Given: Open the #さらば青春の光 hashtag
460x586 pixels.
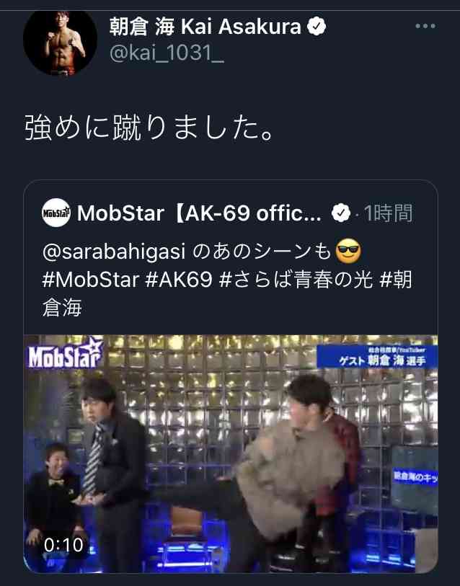Looking at the screenshot, I should click(296, 280).
